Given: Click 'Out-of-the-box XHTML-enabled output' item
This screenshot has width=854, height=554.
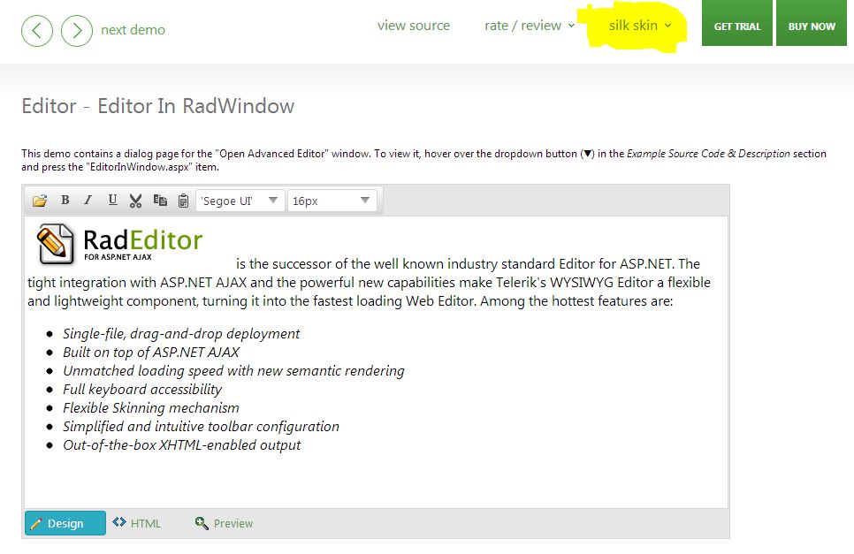Looking at the screenshot, I should click(182, 444).
